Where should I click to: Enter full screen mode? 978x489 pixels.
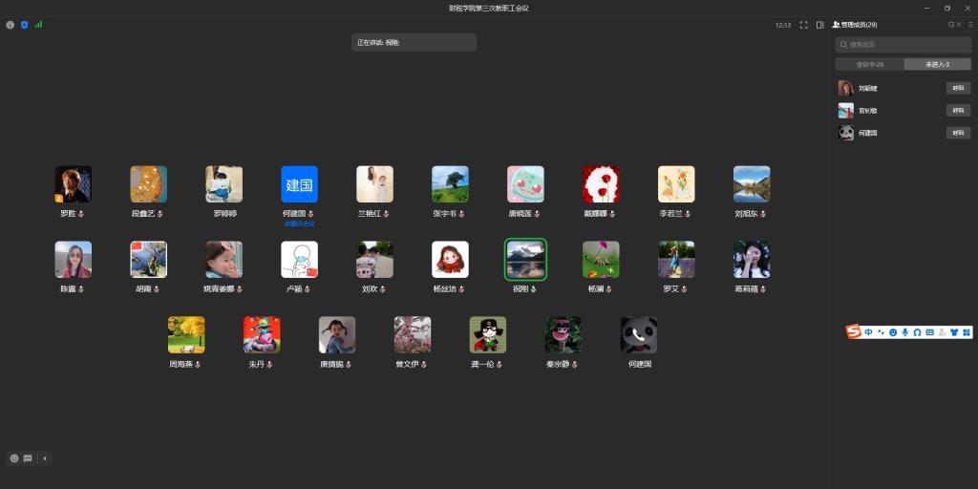coord(804,25)
